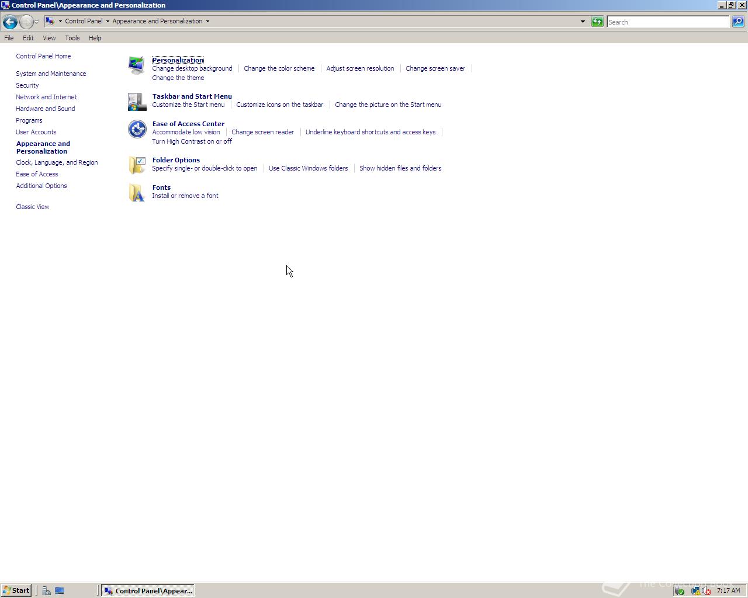This screenshot has height=598, width=748.
Task: Click the network tray icon with warning
Action: coord(696,590)
